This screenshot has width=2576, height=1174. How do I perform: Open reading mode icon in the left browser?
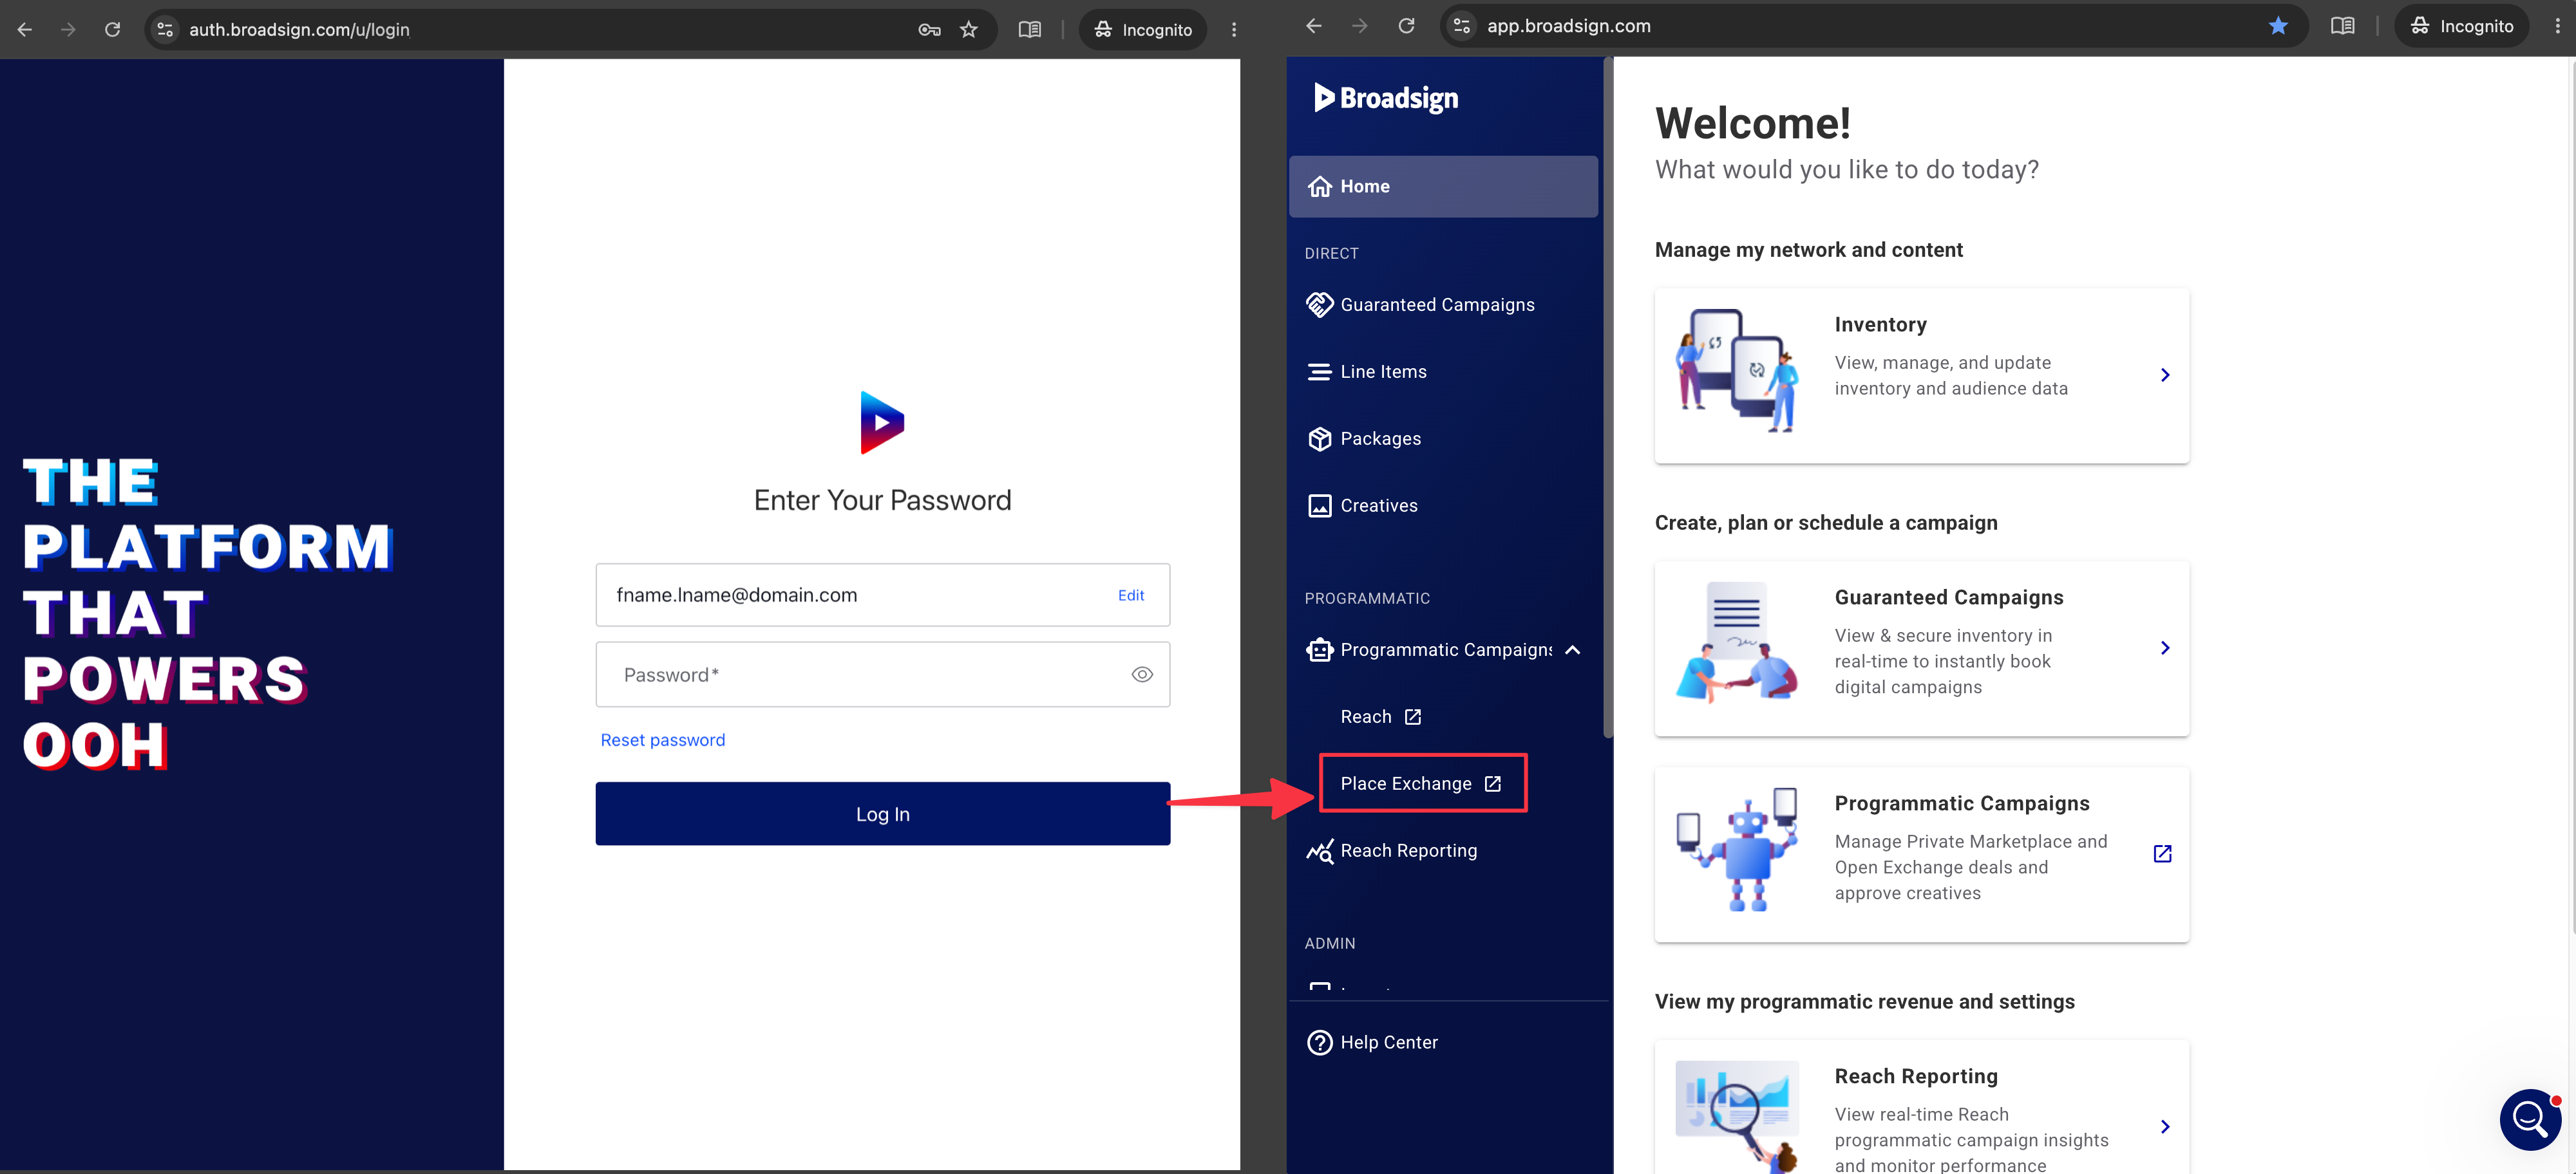coord(1030,30)
